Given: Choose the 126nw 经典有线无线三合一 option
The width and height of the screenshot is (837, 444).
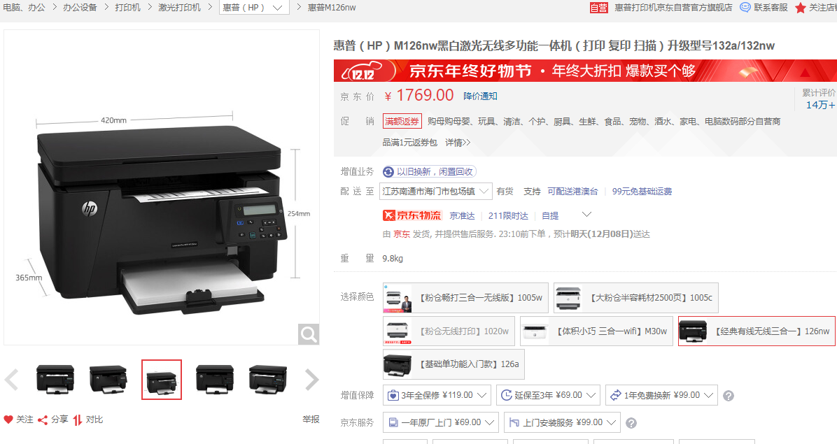Looking at the screenshot, I should (x=757, y=331).
